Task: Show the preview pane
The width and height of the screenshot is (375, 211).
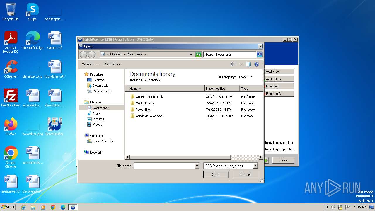Action: click(x=248, y=64)
